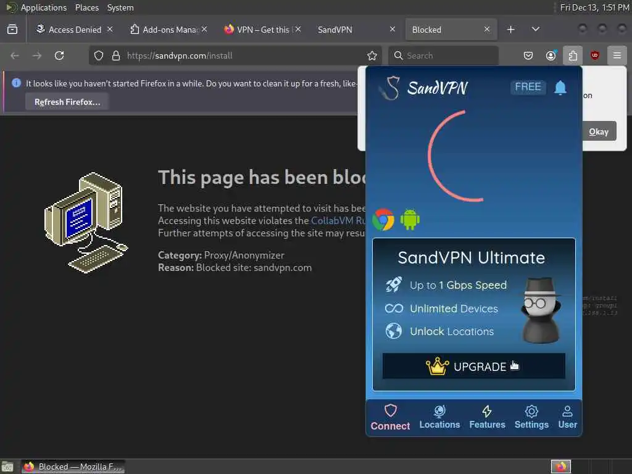Click the Chrome icon in SandVPN popup
Viewport: 632px width, 474px height.
pyautogui.click(x=383, y=220)
